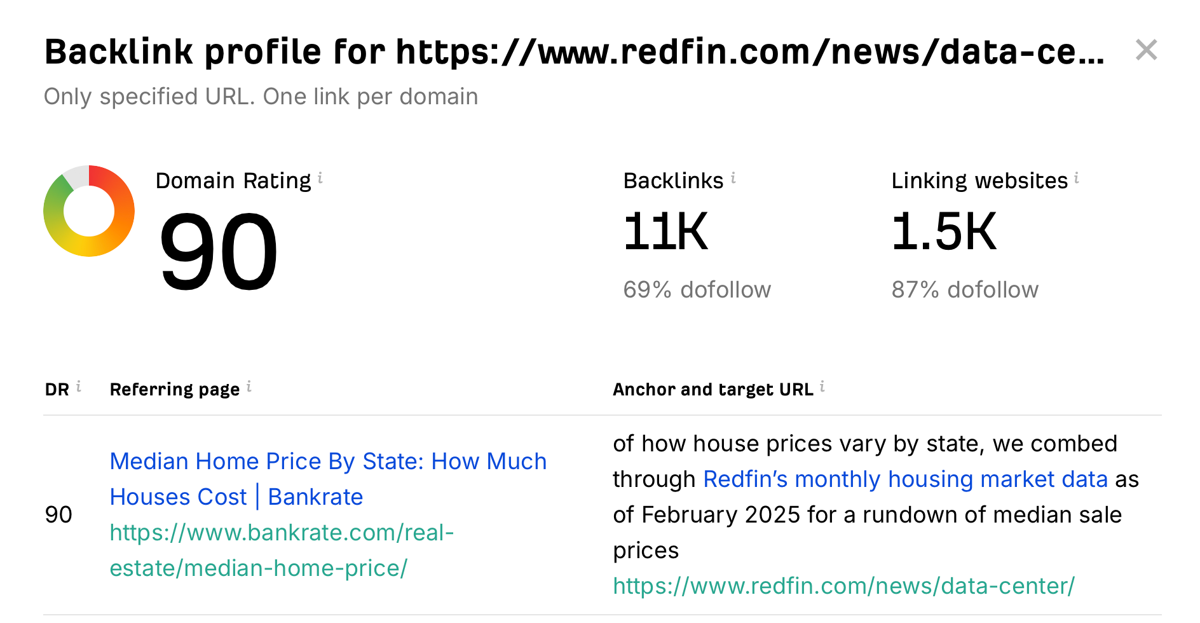
Task: Click the 11K backlinks count
Action: point(665,232)
